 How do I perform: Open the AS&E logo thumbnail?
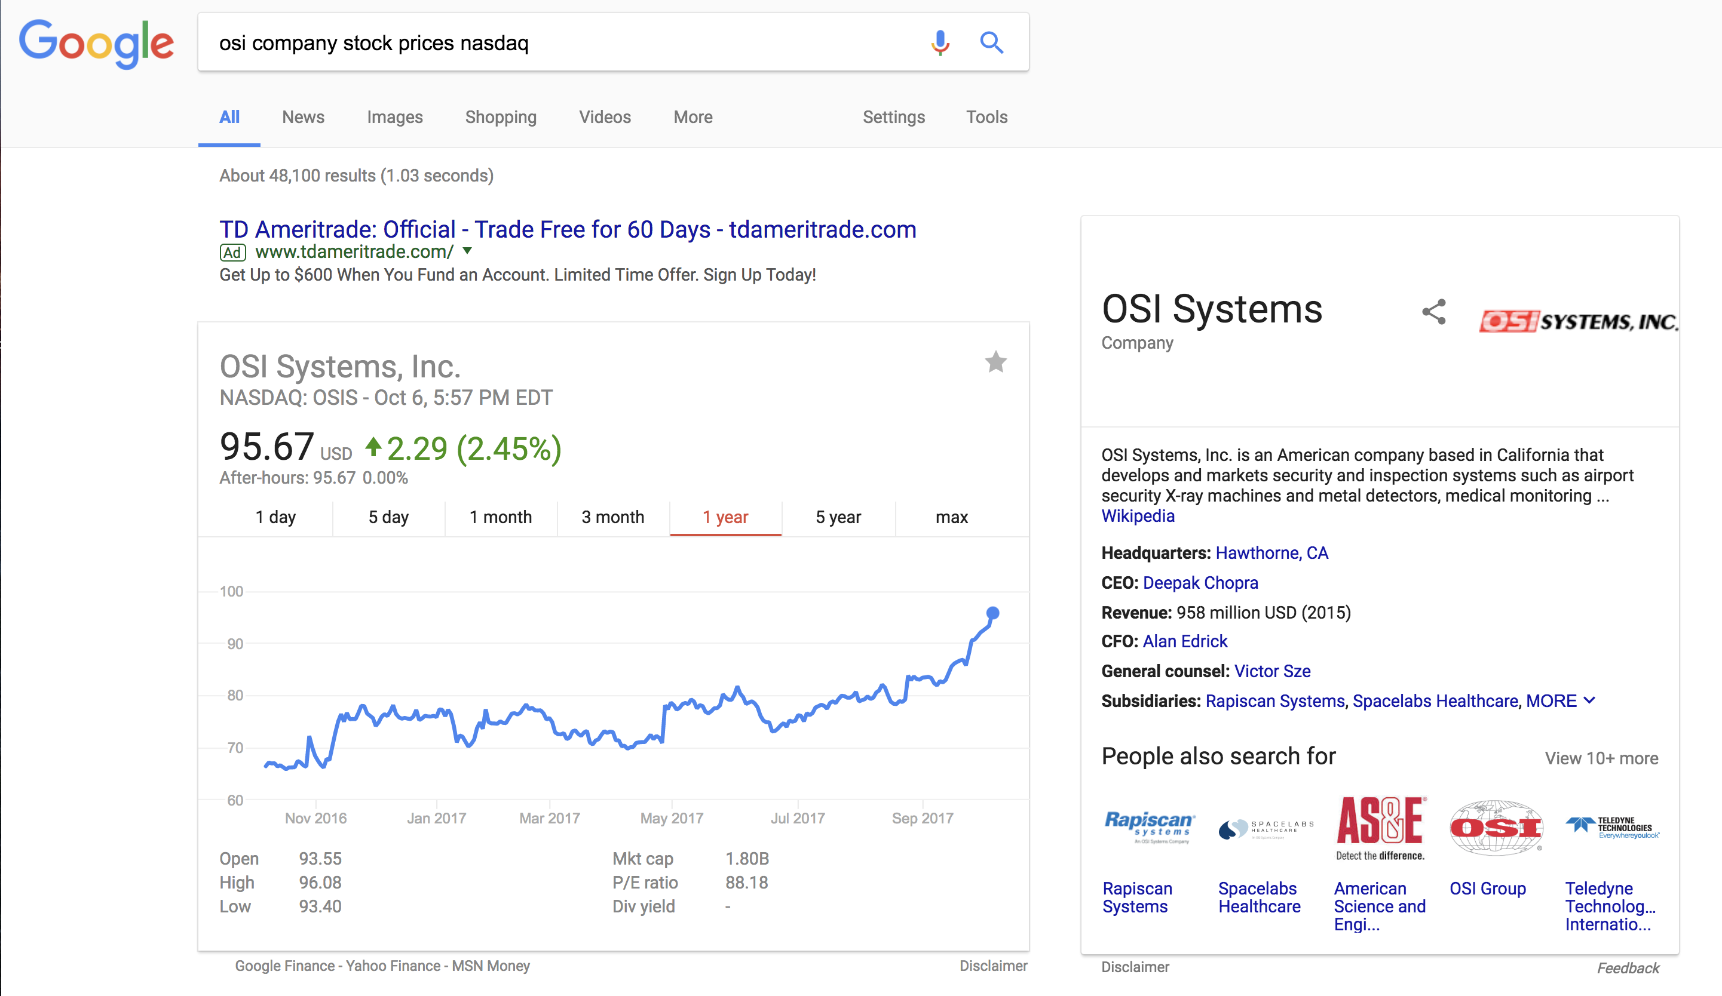[x=1380, y=827]
